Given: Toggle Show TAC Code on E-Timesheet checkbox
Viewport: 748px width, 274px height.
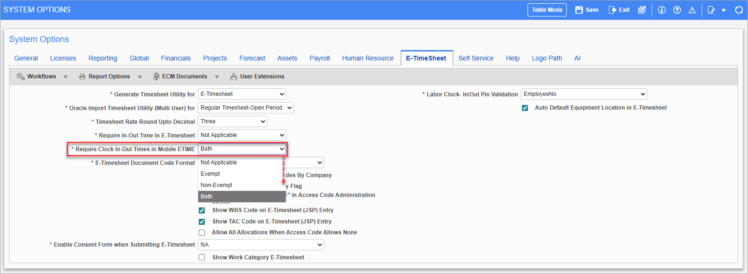Looking at the screenshot, I should 202,222.
